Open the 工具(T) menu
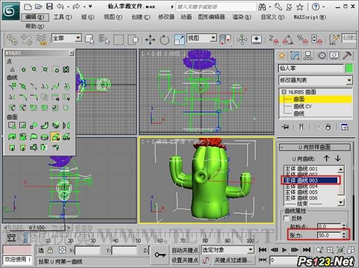 coord(62,17)
